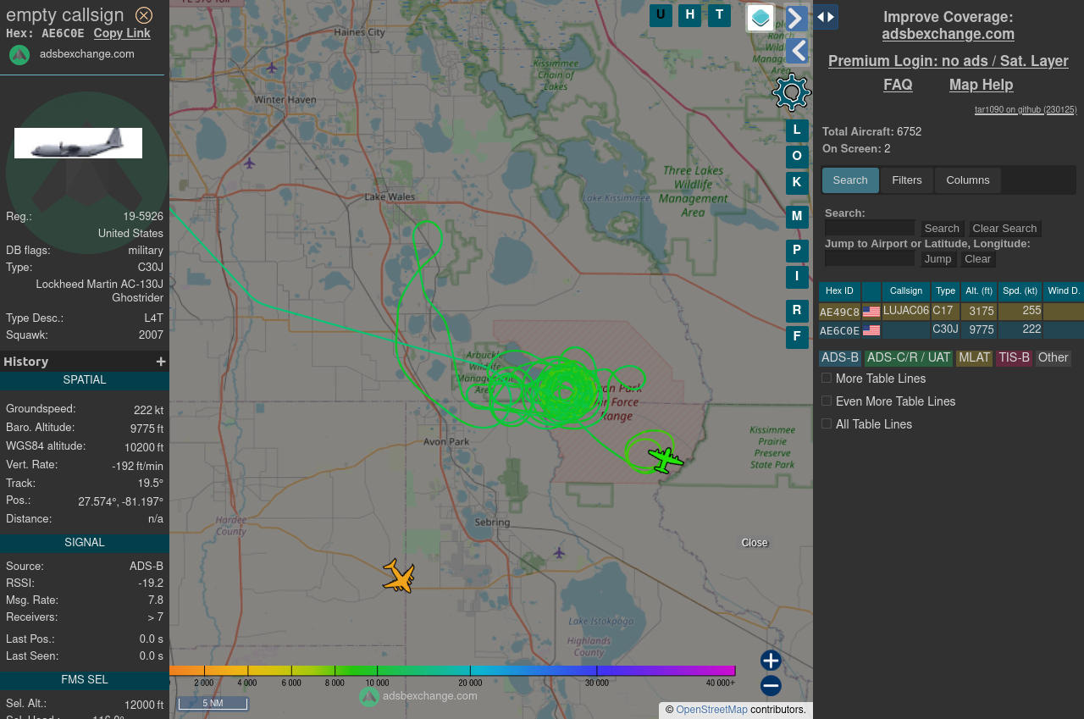Click the Winter Haven airport marker icon

(271, 67)
